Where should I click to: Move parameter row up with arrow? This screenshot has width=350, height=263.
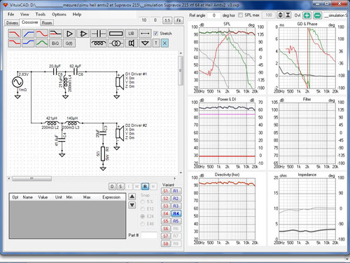[132, 196]
